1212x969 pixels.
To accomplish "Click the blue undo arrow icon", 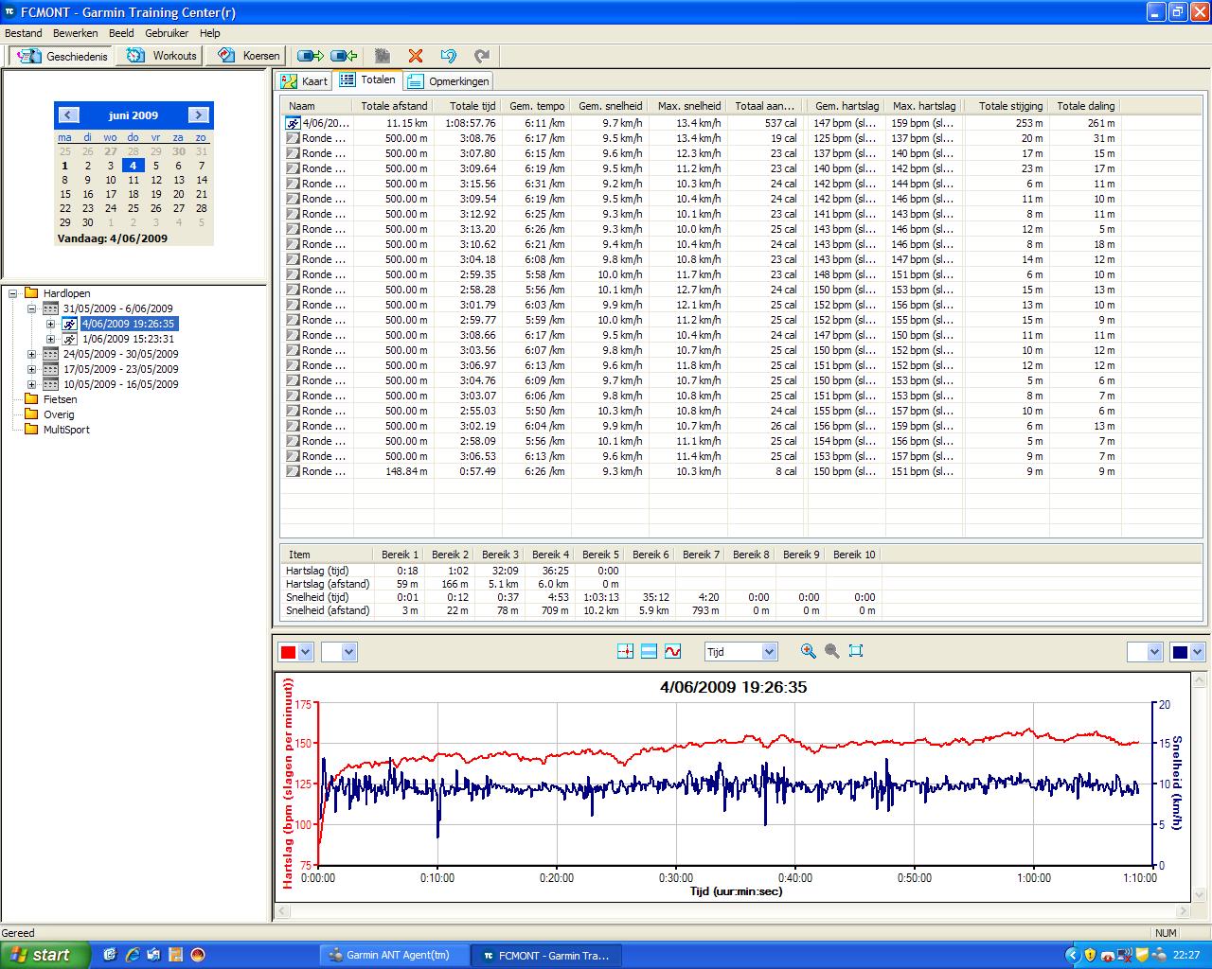I will [x=449, y=56].
